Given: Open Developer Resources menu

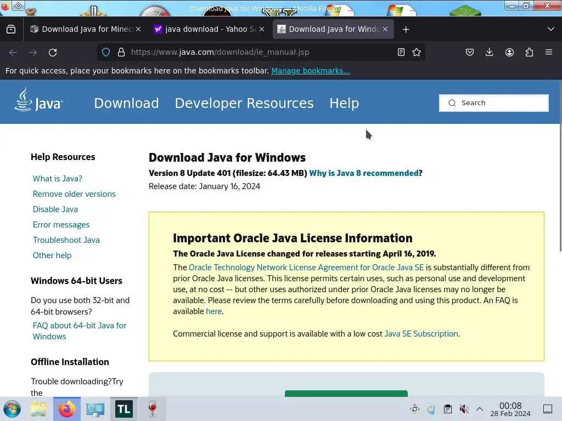Looking at the screenshot, I should (x=244, y=103).
